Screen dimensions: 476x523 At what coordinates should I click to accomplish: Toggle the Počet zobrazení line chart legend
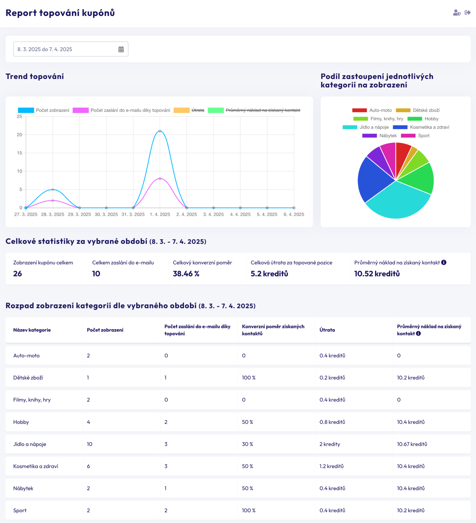[x=43, y=110]
